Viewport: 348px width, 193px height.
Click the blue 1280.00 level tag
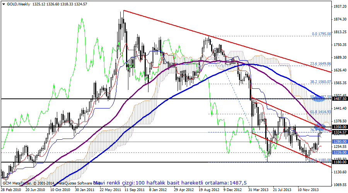(x=340, y=142)
